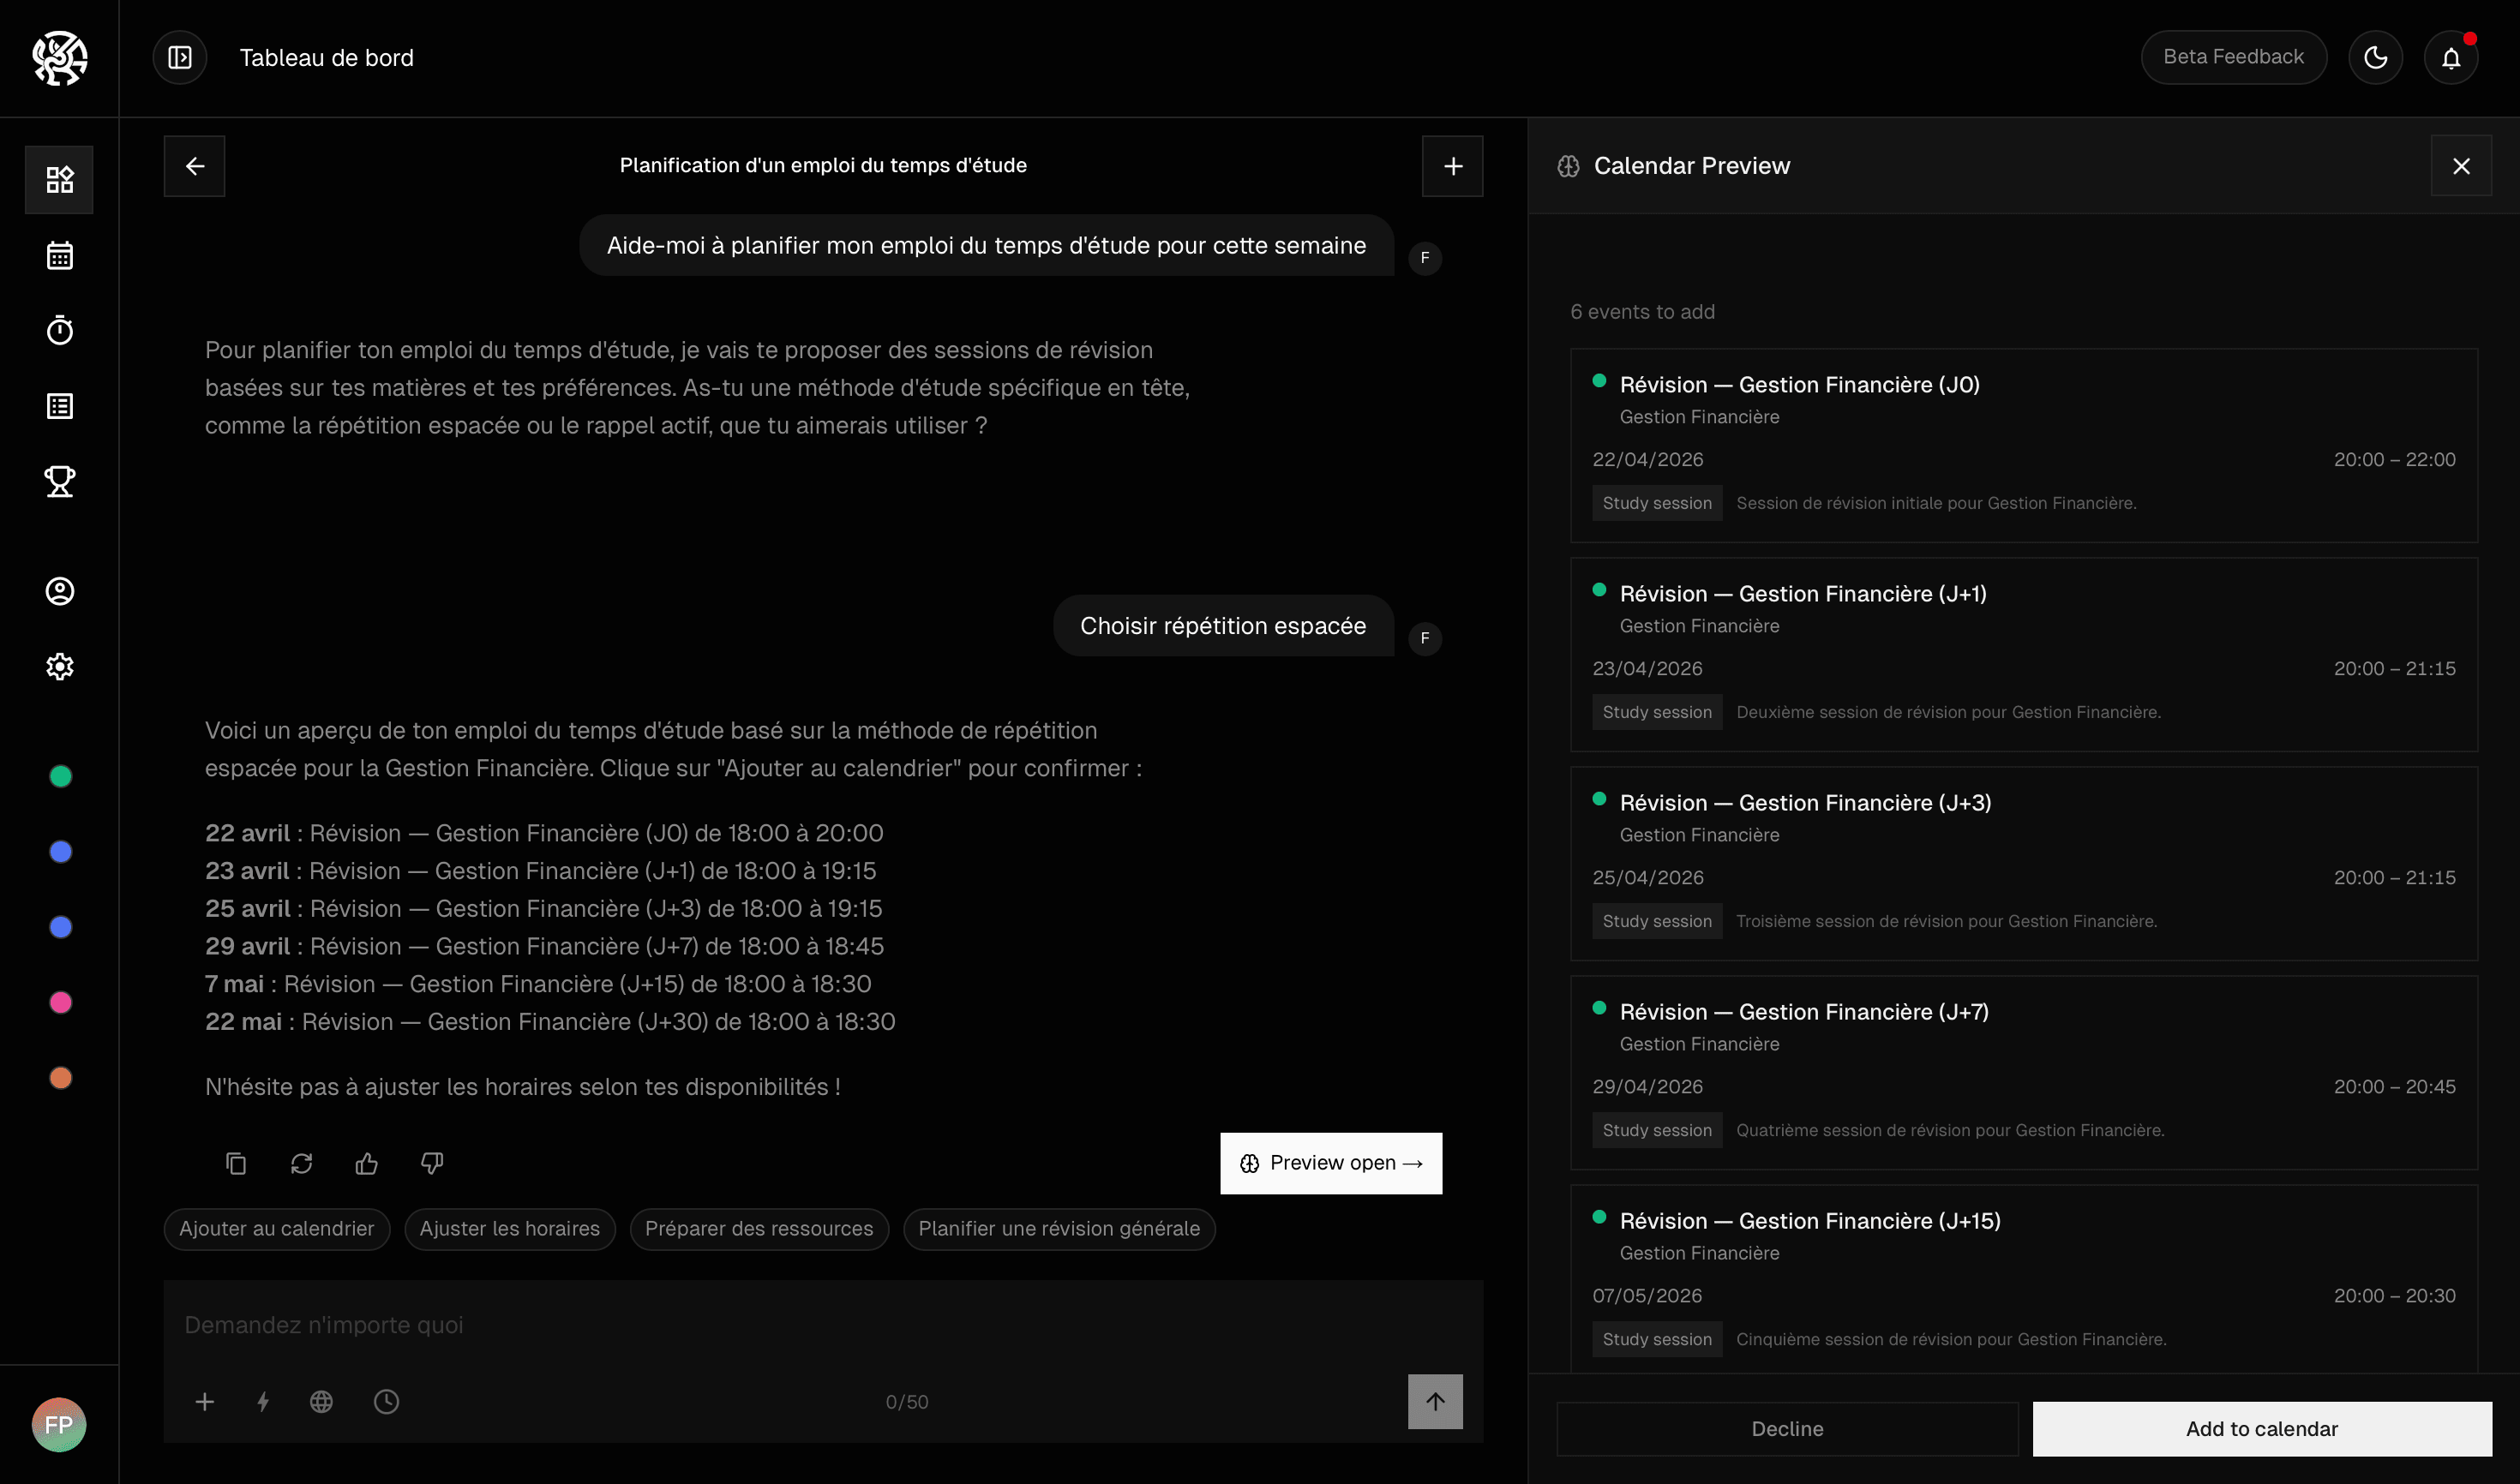2520x1484 pixels.
Task: Switch to the Ajuster les horaires suggestion
Action: pos(509,1229)
